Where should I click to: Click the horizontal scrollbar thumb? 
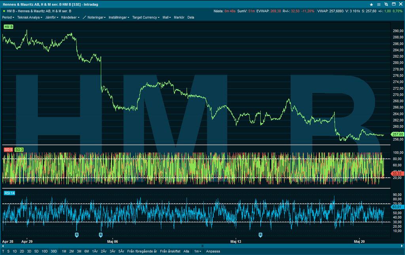[202, 246]
